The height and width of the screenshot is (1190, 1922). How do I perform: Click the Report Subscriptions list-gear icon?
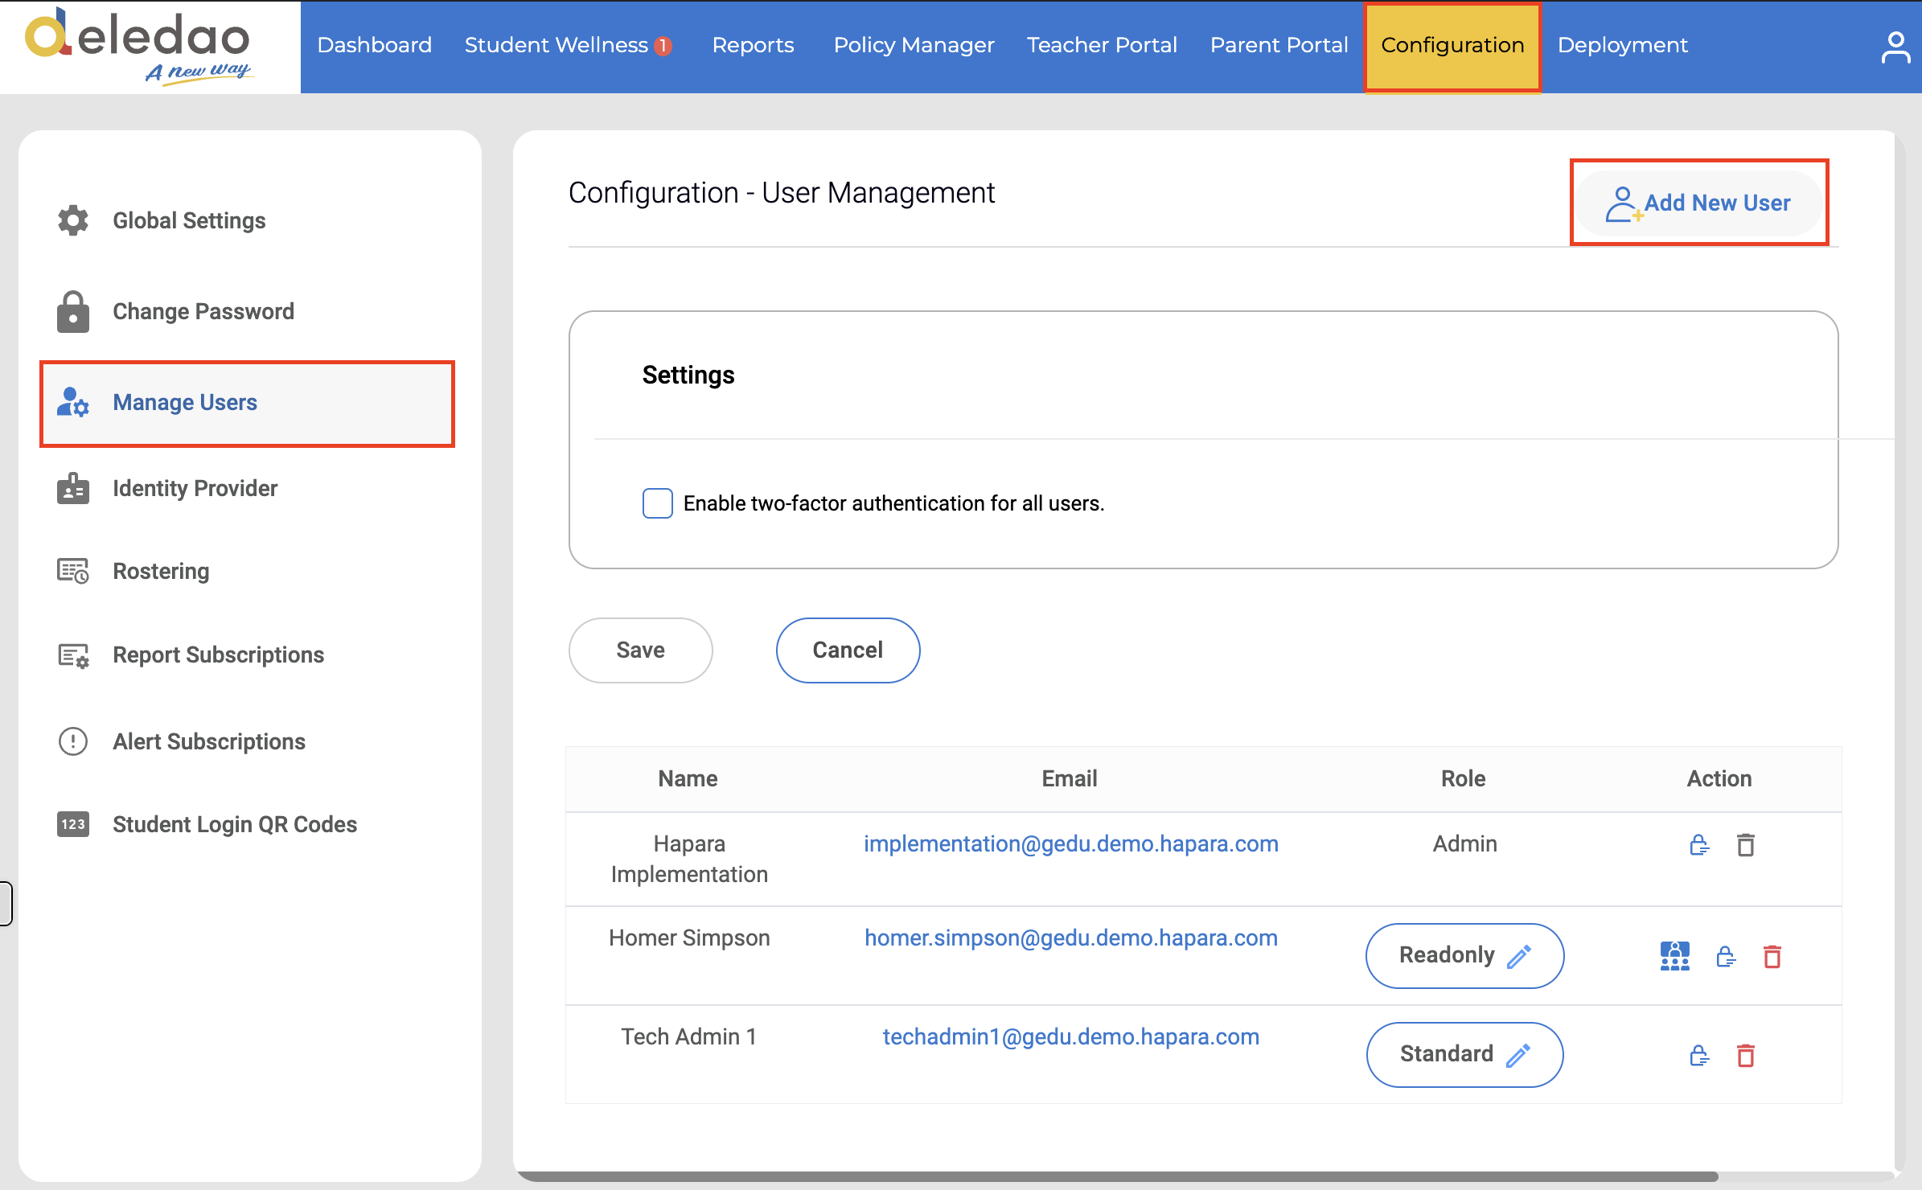(x=73, y=655)
